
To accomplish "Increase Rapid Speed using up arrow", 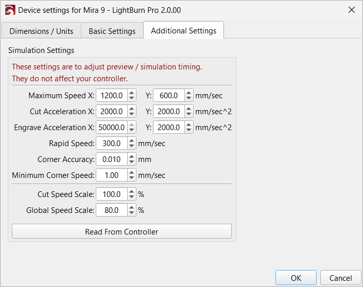I will coord(132,141).
